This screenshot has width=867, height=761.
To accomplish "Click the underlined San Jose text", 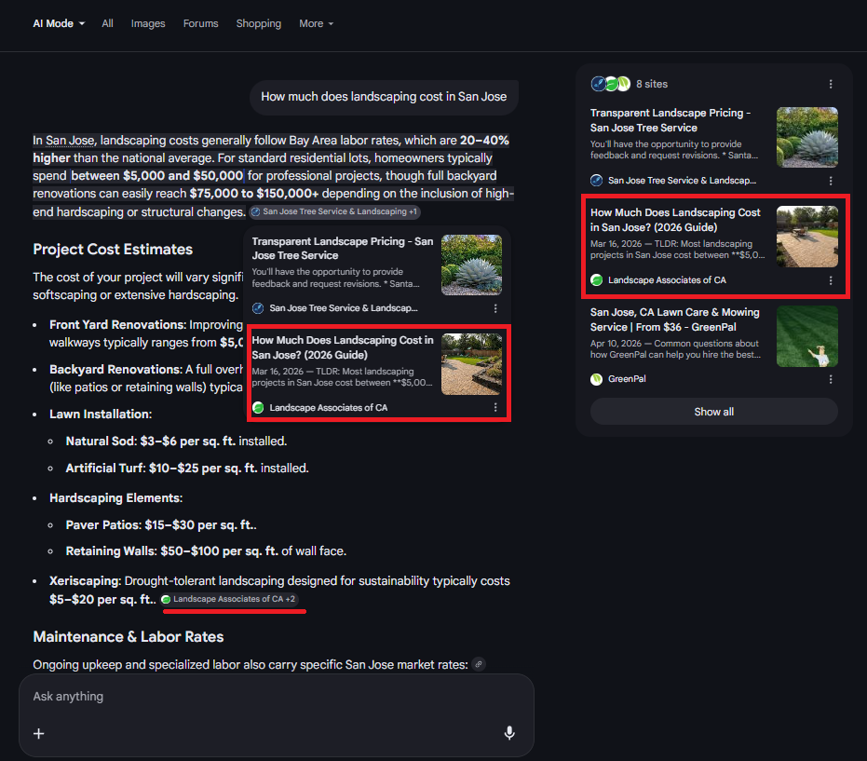I will [70, 141].
